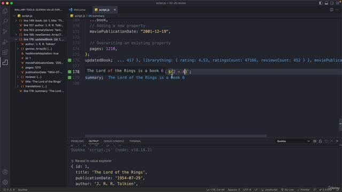Click Prettier status bar item
This screenshot has height=192, width=342.
point(304,190)
